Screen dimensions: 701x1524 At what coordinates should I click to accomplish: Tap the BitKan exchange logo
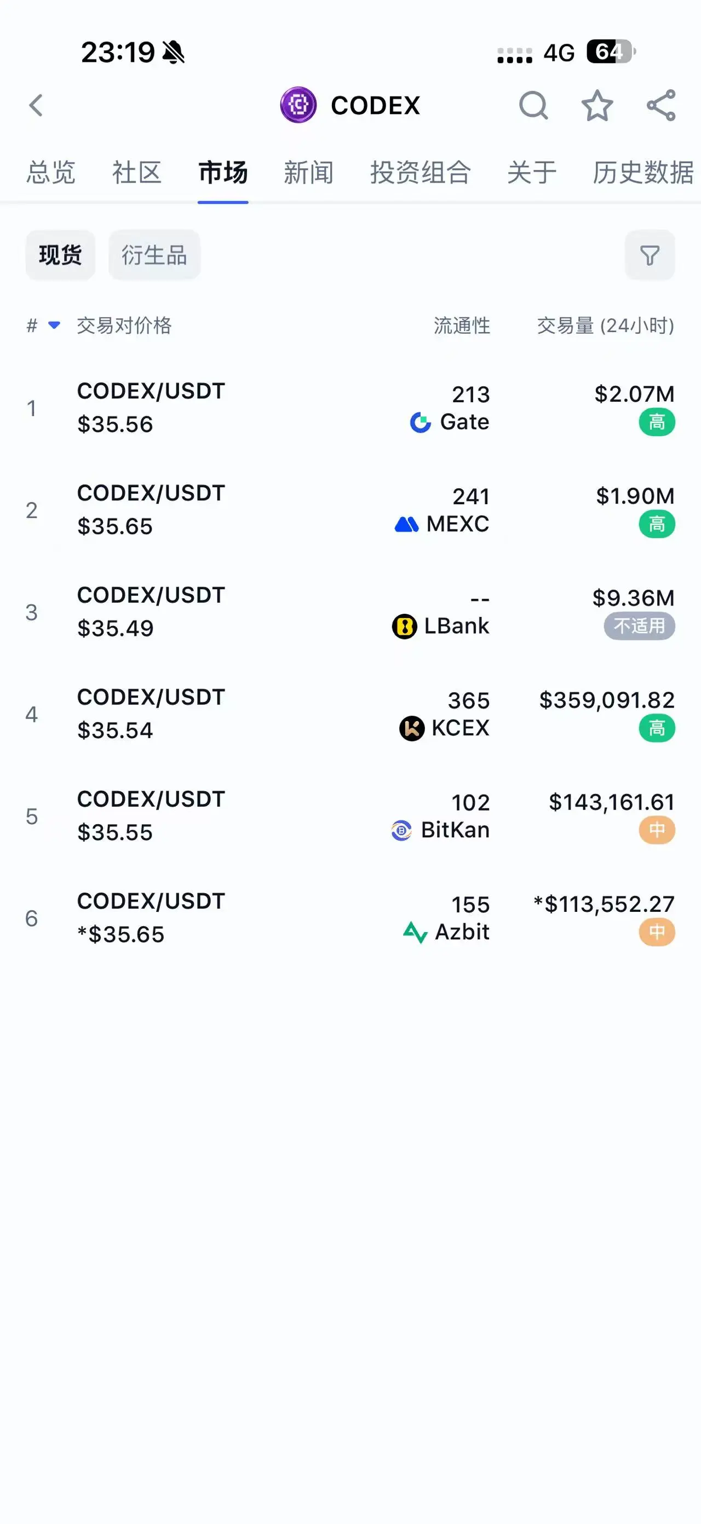click(401, 831)
